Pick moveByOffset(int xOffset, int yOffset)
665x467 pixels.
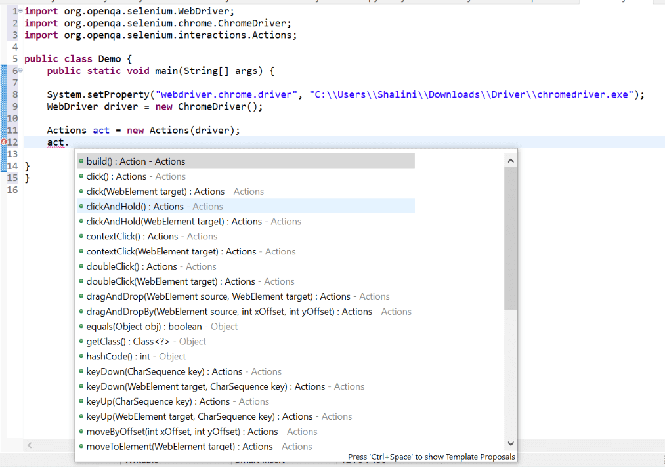pyautogui.click(x=246, y=432)
